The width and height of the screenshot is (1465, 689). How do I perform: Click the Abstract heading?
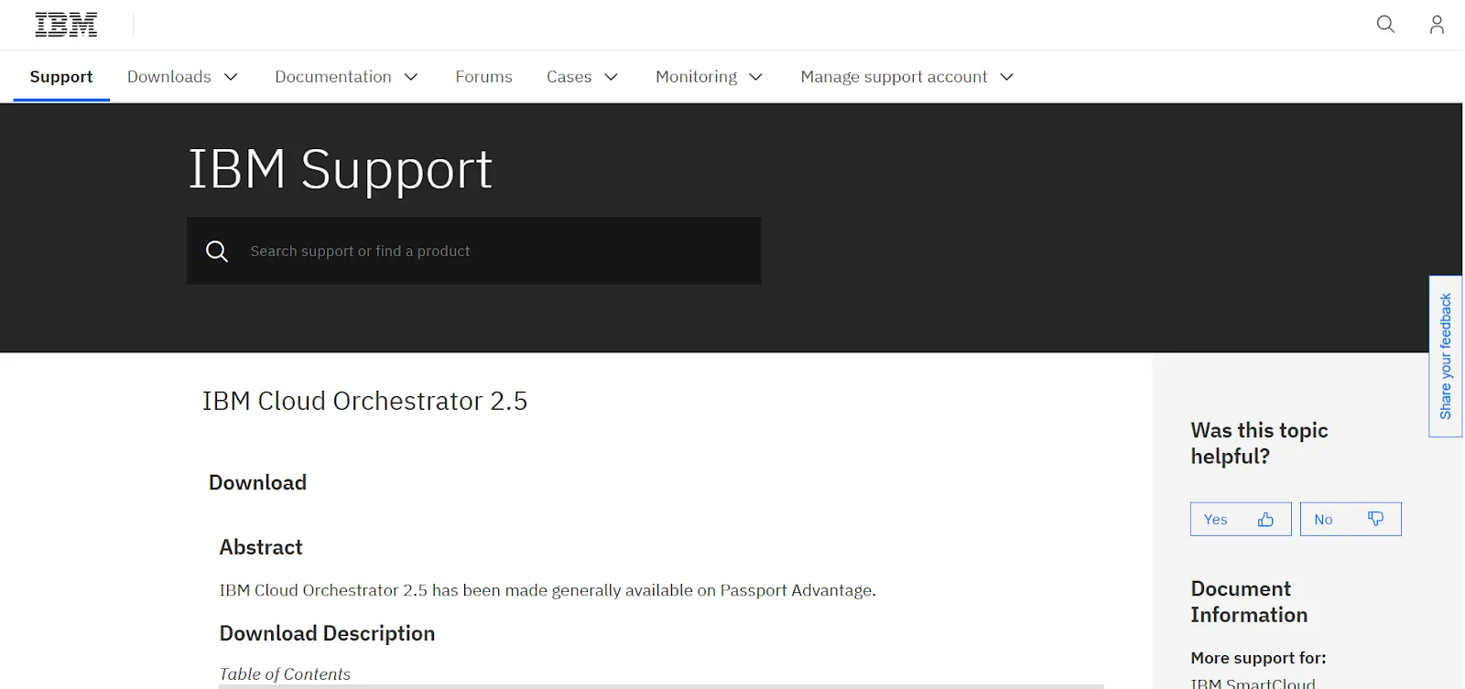tap(261, 547)
